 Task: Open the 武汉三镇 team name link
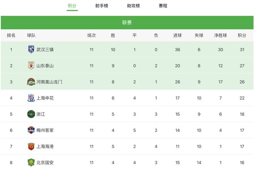(x=45, y=50)
